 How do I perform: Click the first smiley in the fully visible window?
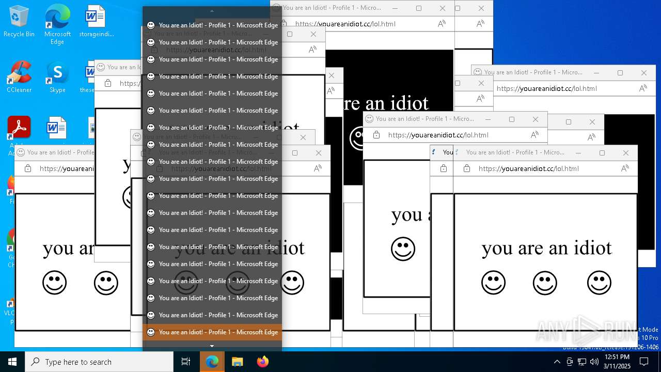(493, 283)
